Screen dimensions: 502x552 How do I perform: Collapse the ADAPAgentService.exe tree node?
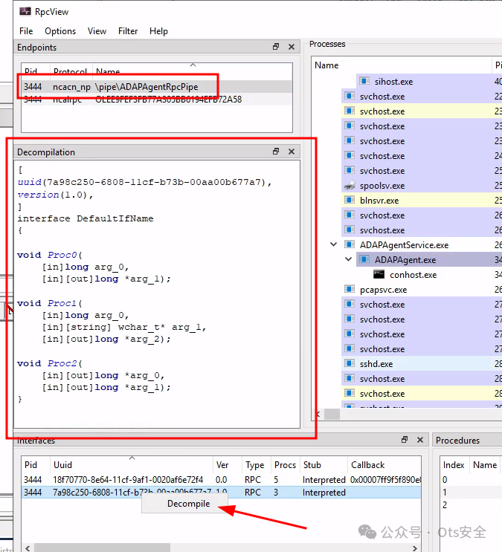click(333, 244)
